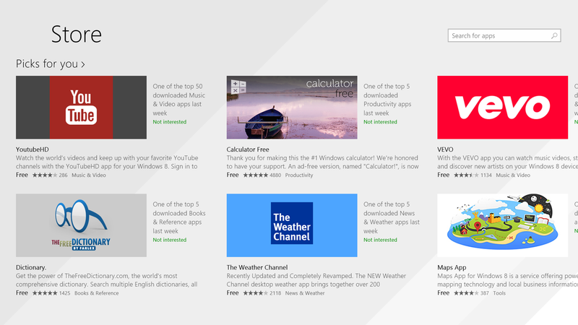Image resolution: width=578 pixels, height=325 pixels.
Task: Dismiss The Weather Channel with Not interested
Action: [381, 240]
